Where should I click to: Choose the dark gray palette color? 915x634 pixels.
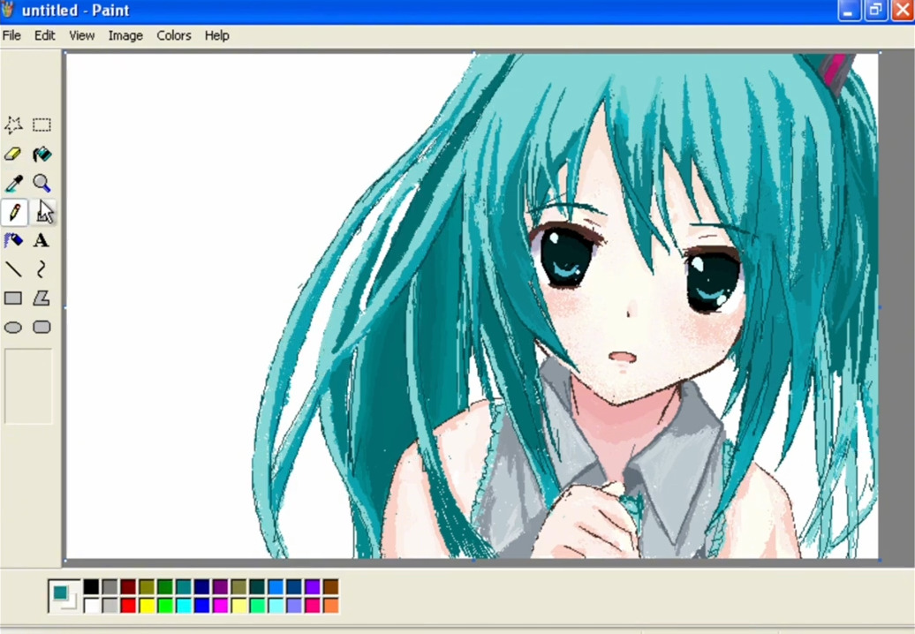[110, 586]
